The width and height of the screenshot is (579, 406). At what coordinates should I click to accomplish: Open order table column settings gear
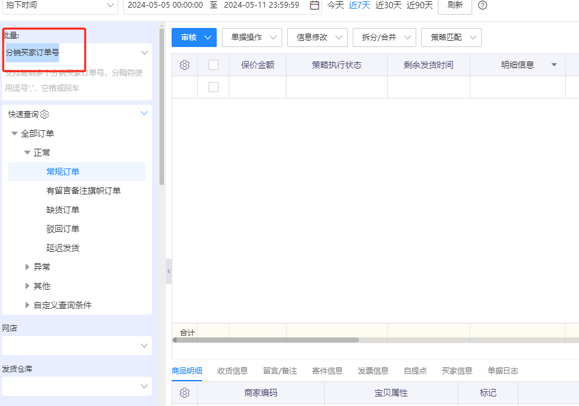click(x=184, y=65)
